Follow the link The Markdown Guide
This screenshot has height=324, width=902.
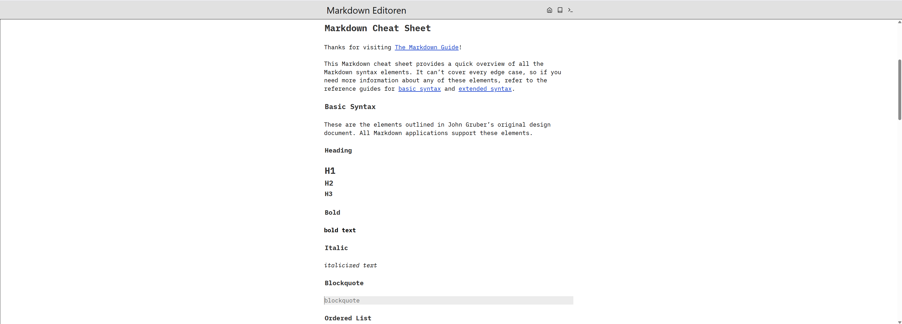pyautogui.click(x=426, y=47)
